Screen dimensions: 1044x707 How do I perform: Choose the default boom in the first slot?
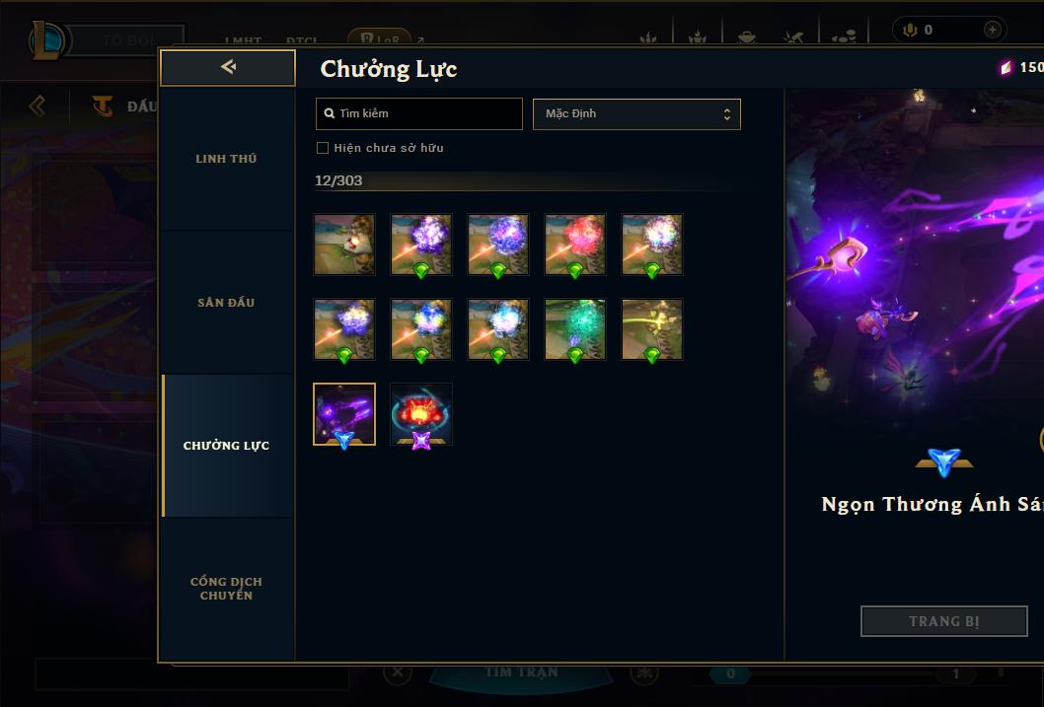344,245
